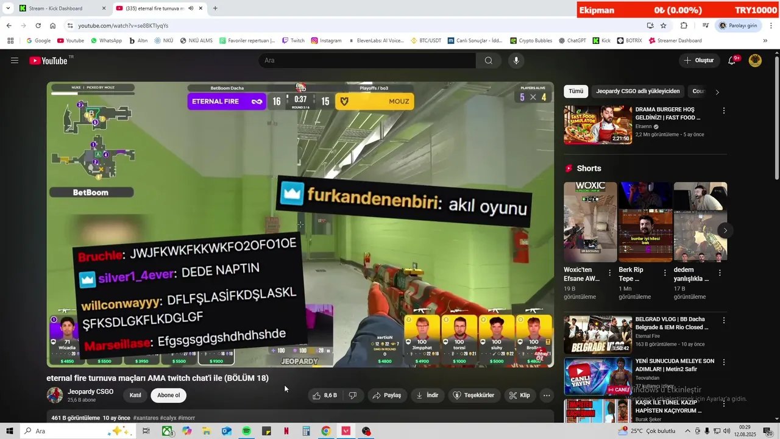780x439 pixels.
Task: Open Windows Start menu
Action: (10, 431)
